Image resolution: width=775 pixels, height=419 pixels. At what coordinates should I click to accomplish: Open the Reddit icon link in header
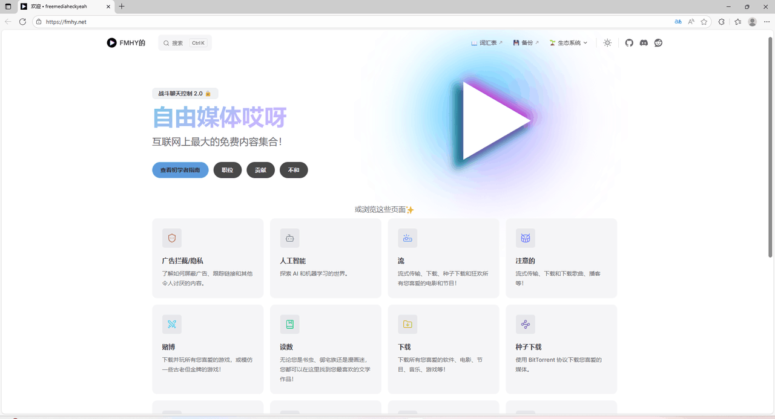point(658,43)
